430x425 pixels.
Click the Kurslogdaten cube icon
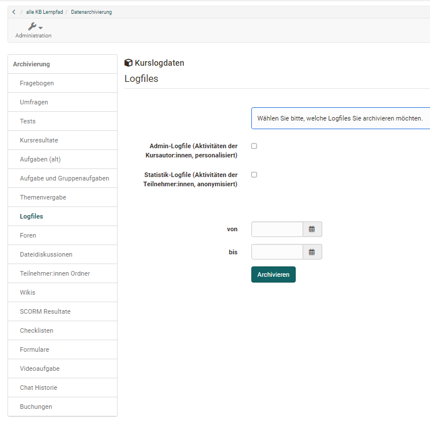coord(129,63)
